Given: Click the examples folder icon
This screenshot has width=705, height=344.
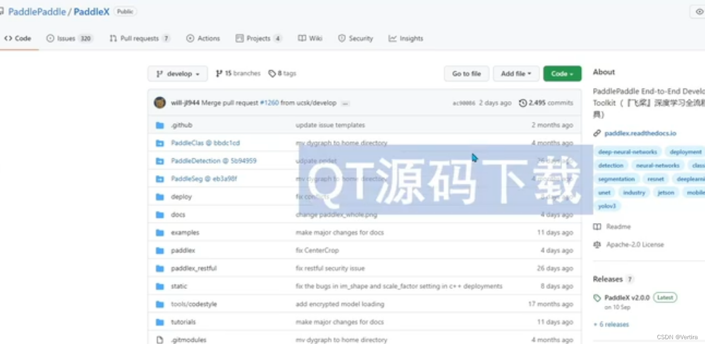Looking at the screenshot, I should coord(160,233).
